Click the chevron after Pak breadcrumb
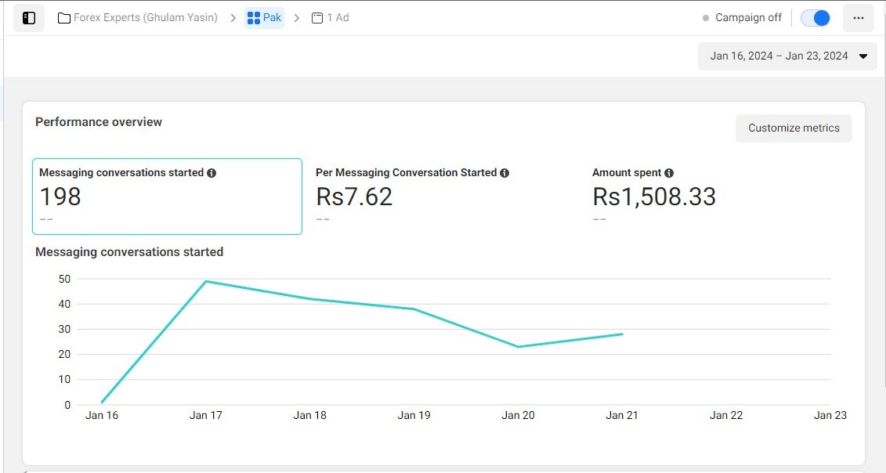Viewport: 886px width, 473px height. click(x=297, y=17)
